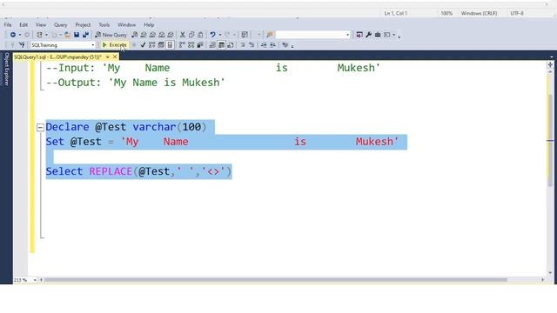The width and height of the screenshot is (557, 313).
Task: Click the 'Mukesh' word in the Set line
Action: click(374, 142)
